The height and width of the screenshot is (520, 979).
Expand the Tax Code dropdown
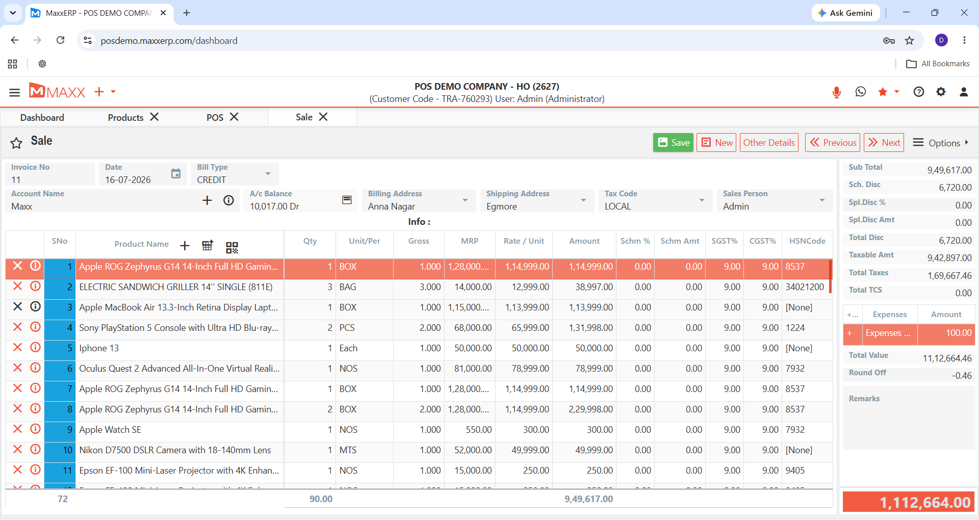click(702, 200)
